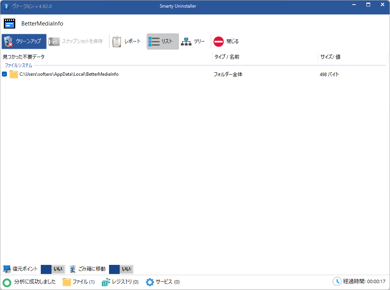This screenshot has width=390, height=290.
Task: Sort by タイプ / 名前 column header
Action: [227, 57]
